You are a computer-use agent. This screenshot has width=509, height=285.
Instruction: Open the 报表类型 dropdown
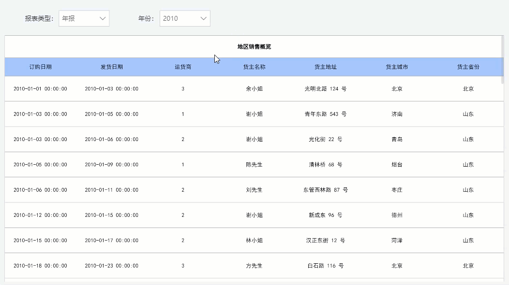click(83, 18)
